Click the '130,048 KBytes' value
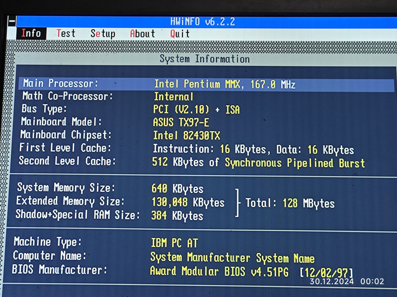 188,203
